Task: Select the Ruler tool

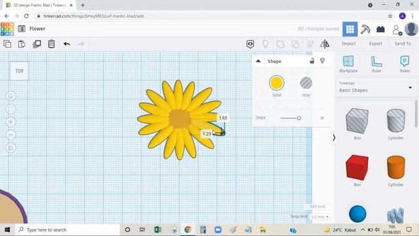Action: tap(376, 64)
